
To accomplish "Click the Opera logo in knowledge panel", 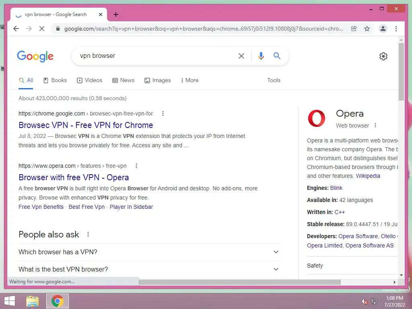I will pyautogui.click(x=317, y=118).
